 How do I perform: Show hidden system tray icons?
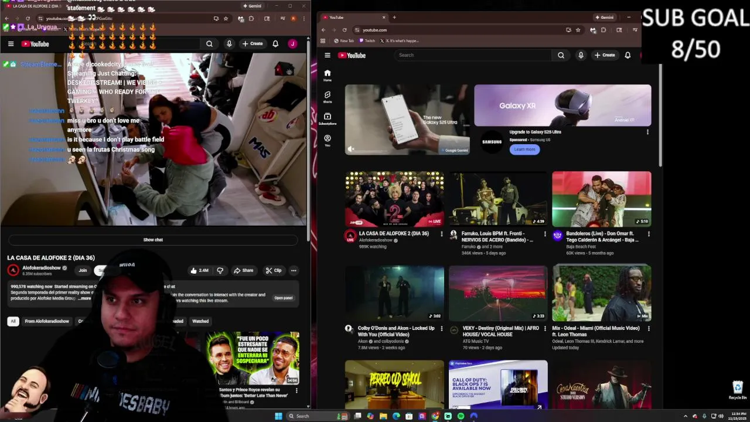click(x=686, y=416)
